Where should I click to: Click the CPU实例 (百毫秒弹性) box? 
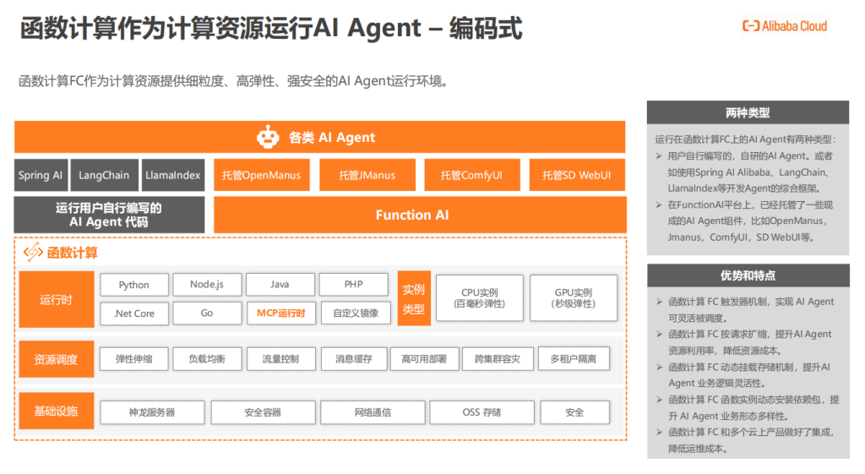tap(480, 298)
